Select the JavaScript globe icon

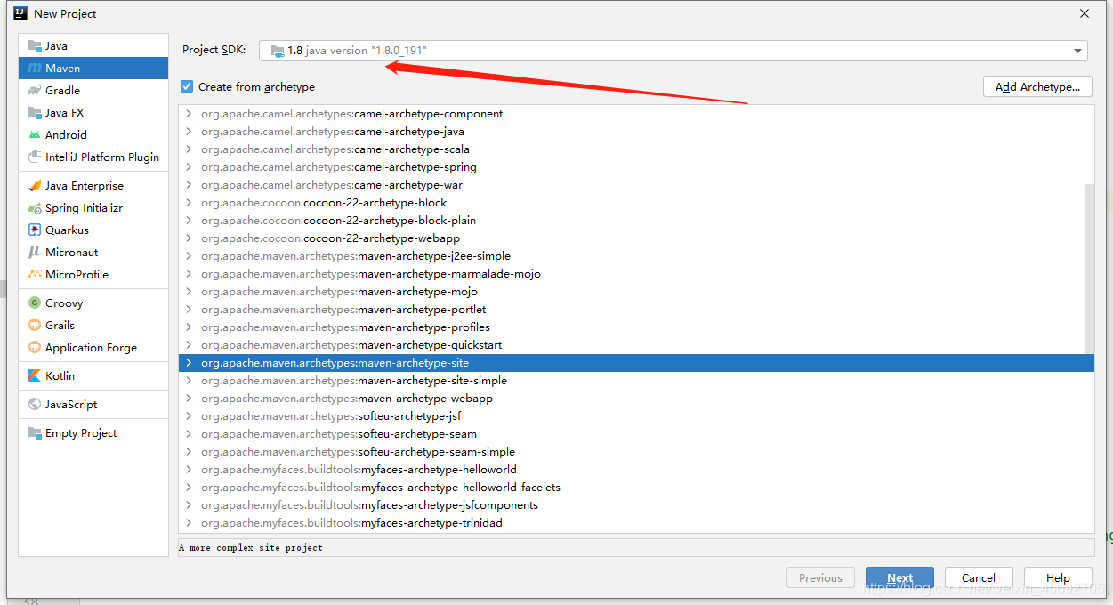click(x=35, y=405)
